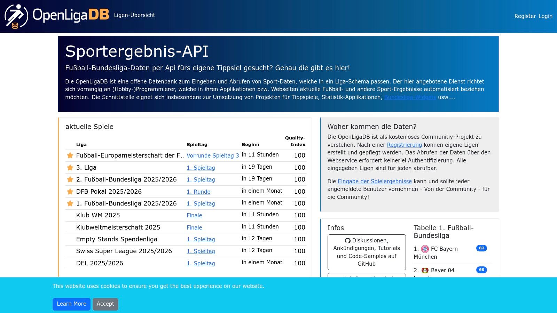557x313 pixels.
Task: Open the GitHub Diskussionen and Tutorials button
Action: tap(367, 252)
